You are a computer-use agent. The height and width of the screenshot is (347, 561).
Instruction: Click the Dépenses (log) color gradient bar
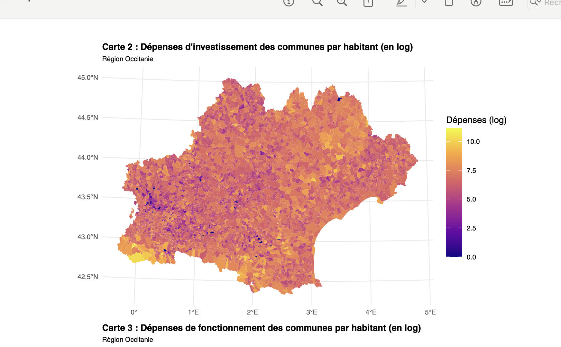[x=454, y=192]
